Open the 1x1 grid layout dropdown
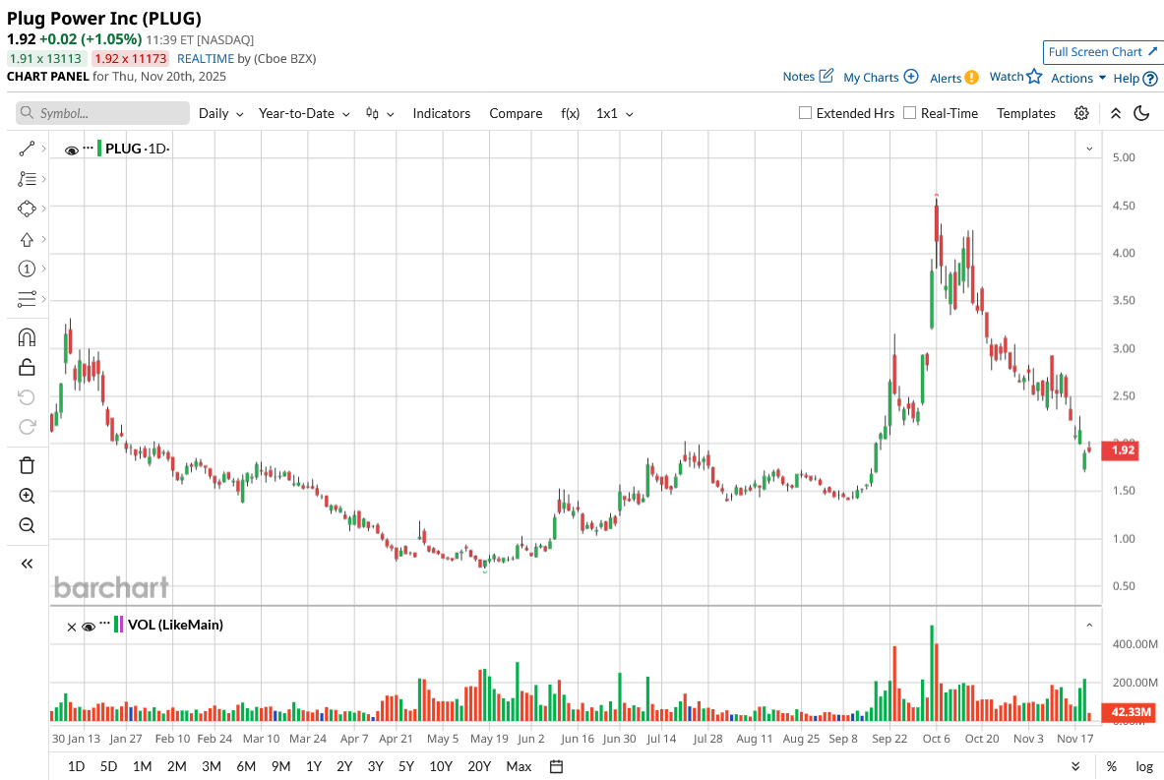This screenshot has height=780, width=1164. pyautogui.click(x=615, y=113)
